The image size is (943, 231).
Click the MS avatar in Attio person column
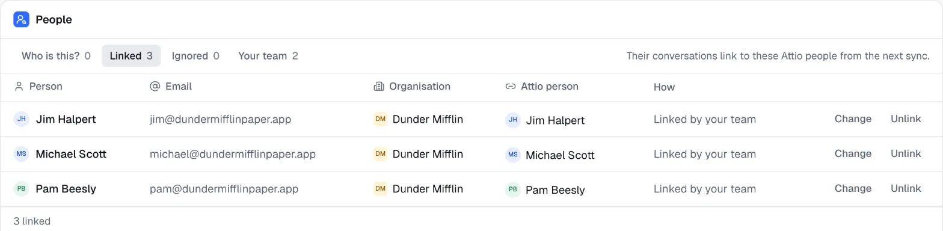coord(513,155)
